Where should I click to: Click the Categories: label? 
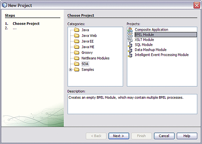(76, 24)
